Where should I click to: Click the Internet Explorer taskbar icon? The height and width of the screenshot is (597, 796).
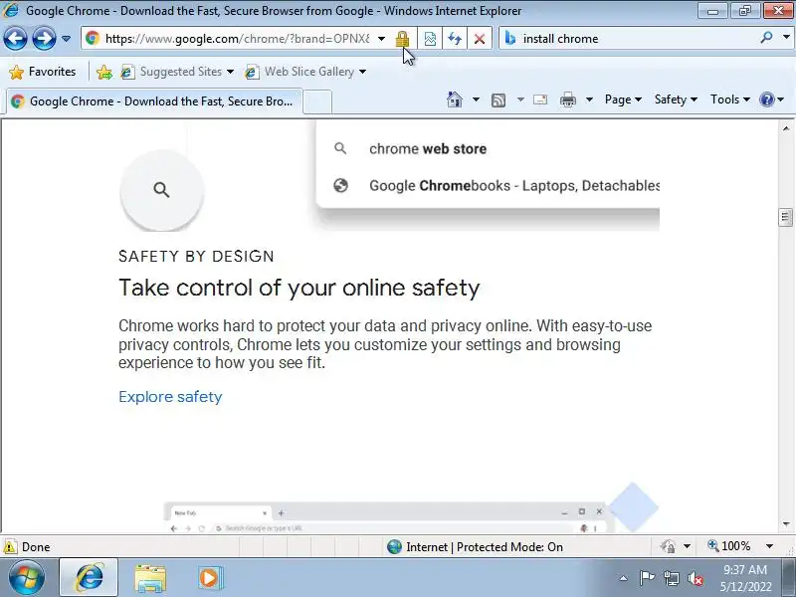click(x=90, y=578)
